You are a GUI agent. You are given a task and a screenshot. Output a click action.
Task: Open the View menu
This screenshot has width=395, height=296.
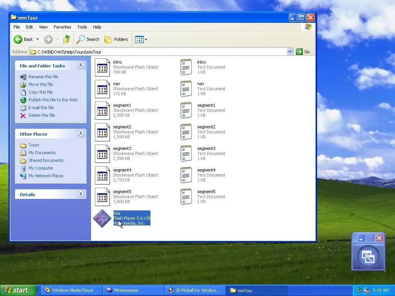(x=43, y=27)
